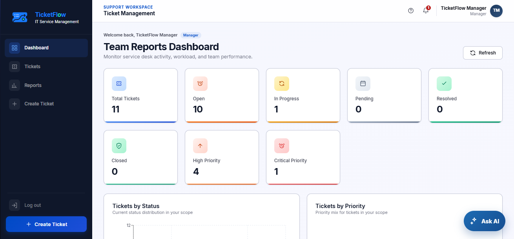This screenshot has height=239, width=514.
Task: Click the 12 axis label on status chart
Action: (x=128, y=225)
